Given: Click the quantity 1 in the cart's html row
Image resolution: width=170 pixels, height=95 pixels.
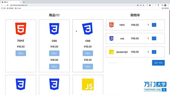Looking at the screenshot, I should point(148,25).
